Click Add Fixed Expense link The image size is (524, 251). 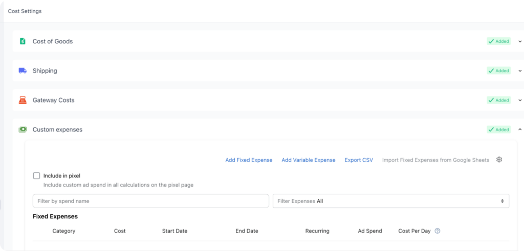pyautogui.click(x=249, y=160)
